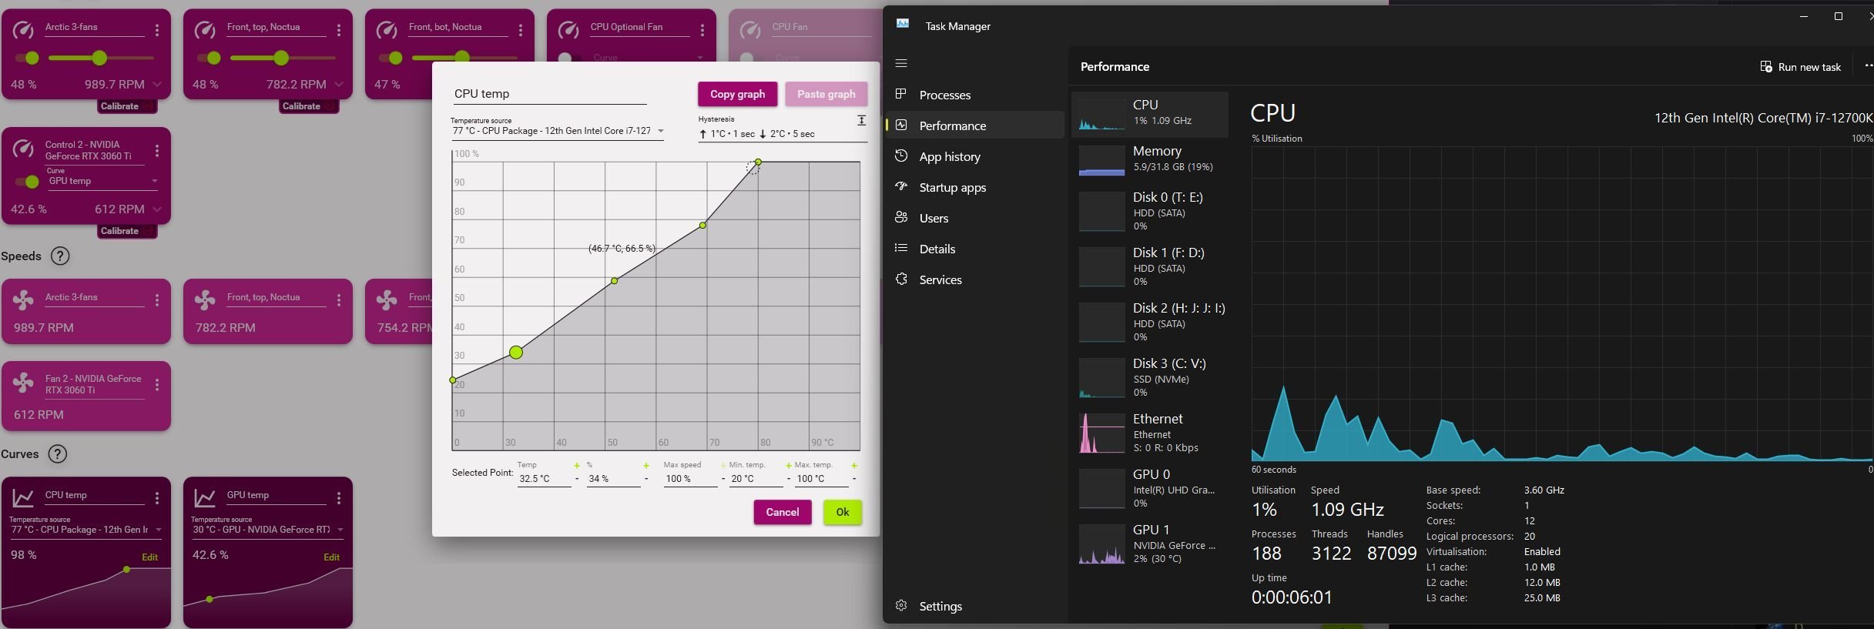
Task: Click the Speeds help question mark
Action: (x=60, y=256)
